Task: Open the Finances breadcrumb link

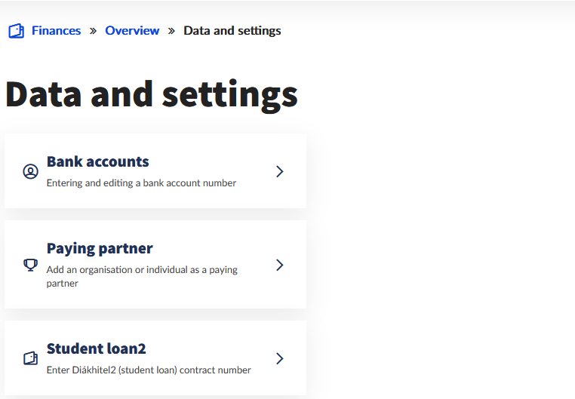Action: tap(56, 31)
